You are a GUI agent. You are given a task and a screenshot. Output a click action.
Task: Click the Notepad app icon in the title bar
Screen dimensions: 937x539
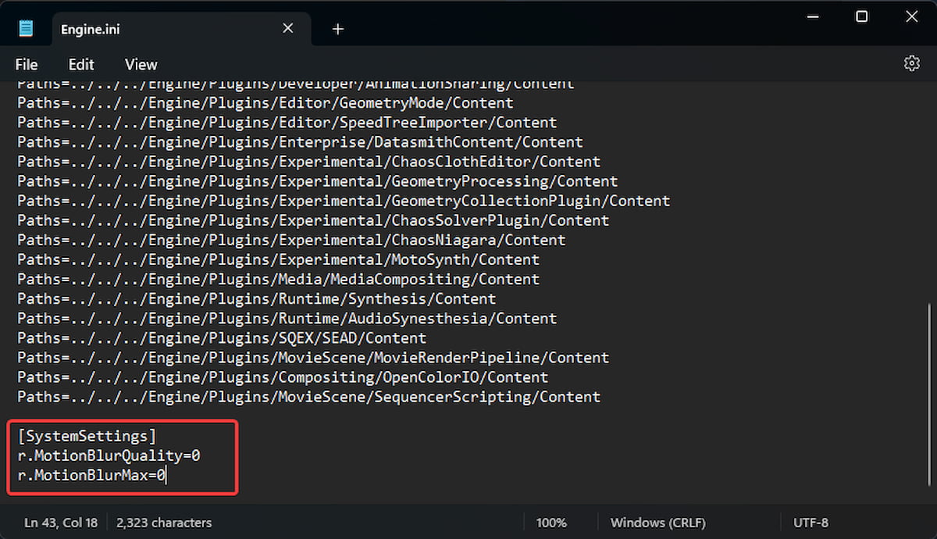(x=27, y=29)
